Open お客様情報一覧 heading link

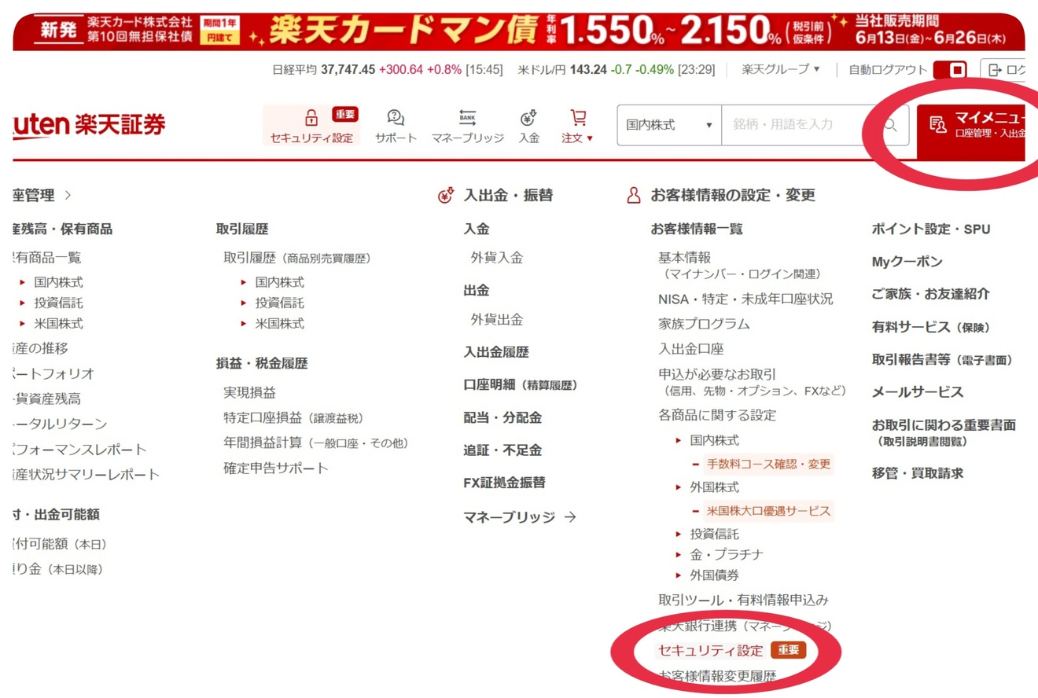tap(697, 230)
